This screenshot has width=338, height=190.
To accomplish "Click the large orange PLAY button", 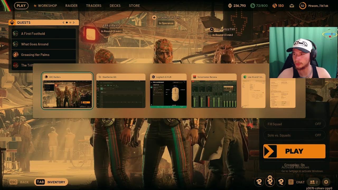I will [x=294, y=151].
